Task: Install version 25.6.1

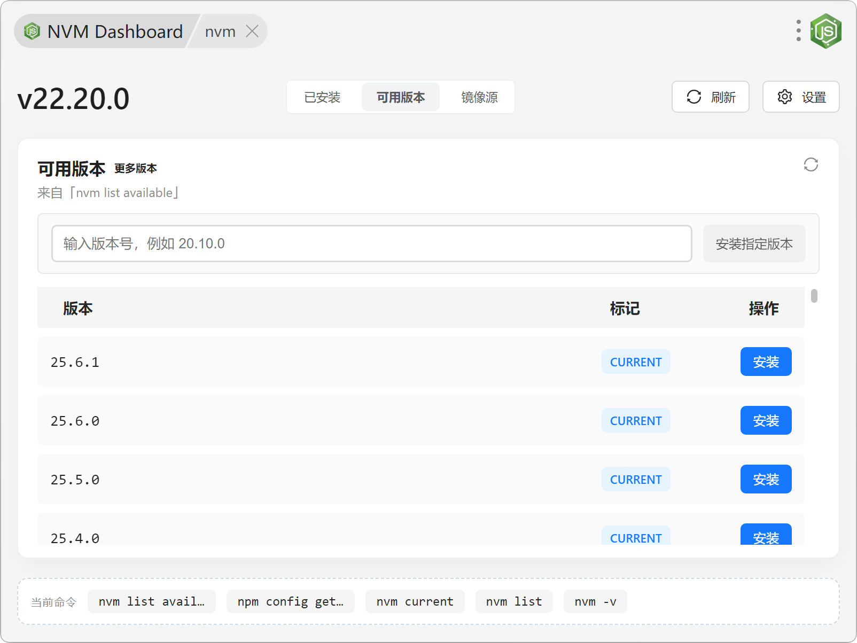Action: point(765,362)
